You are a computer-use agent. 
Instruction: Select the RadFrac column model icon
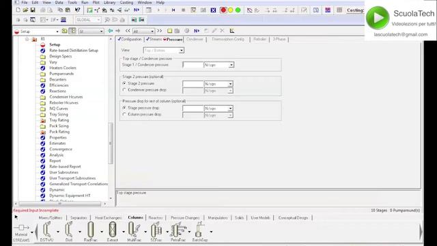tap(91, 230)
